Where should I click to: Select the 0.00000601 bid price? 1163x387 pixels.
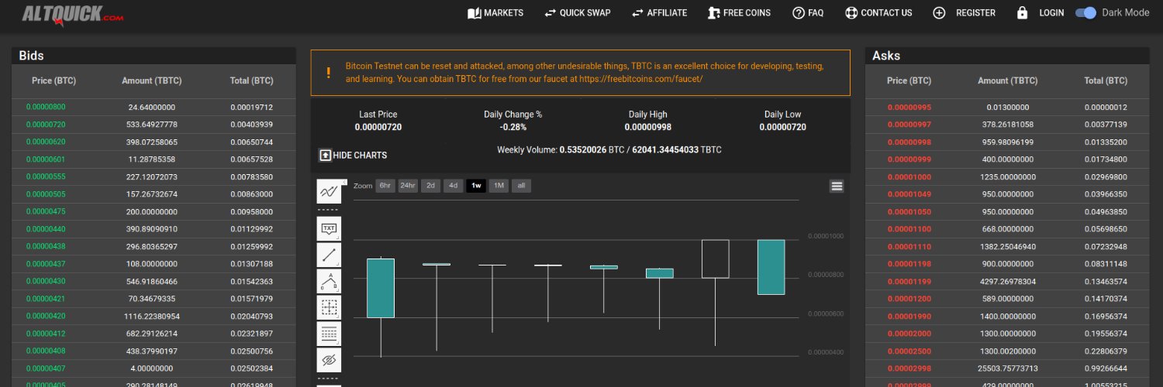coord(46,159)
